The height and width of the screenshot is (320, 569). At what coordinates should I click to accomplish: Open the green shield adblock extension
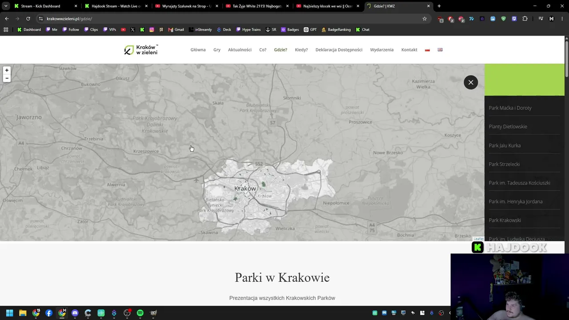(x=504, y=19)
